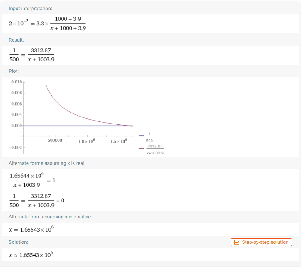301x267 pixels.
Task: Click the 500000 tick label on the x-axis
Action: (x=55, y=140)
